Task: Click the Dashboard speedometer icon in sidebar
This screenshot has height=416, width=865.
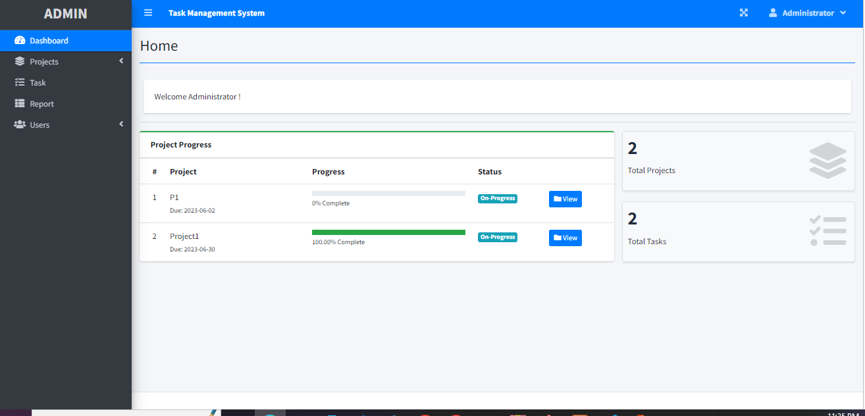Action: pyautogui.click(x=20, y=40)
